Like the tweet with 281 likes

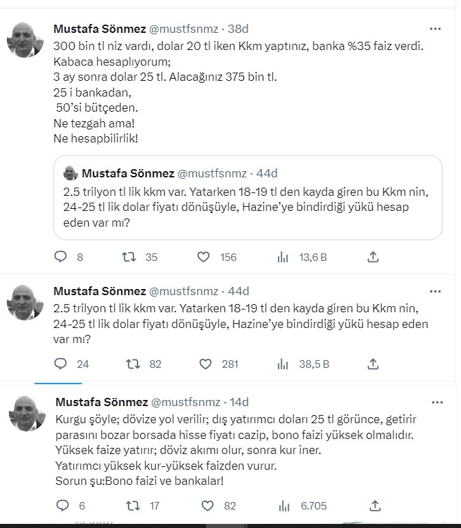click(206, 364)
